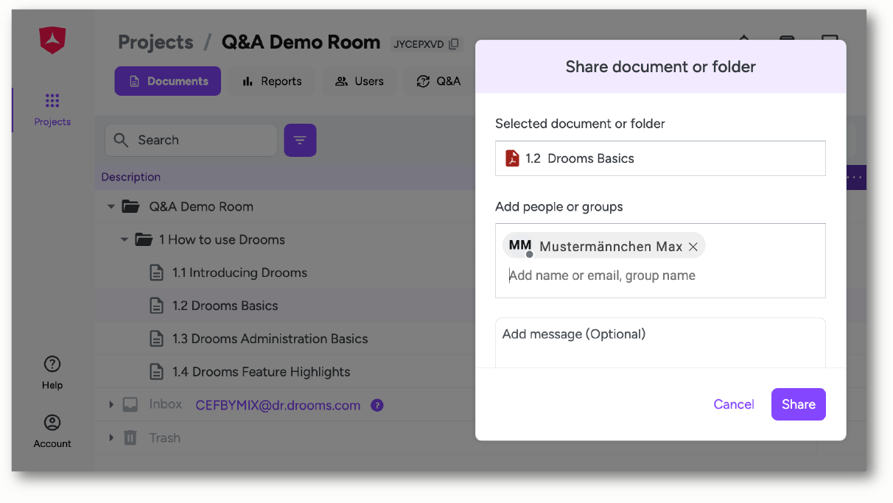Click document icon for 1.4 Drooms Feature Highlights
Image resolution: width=893 pixels, height=503 pixels.
[156, 372]
